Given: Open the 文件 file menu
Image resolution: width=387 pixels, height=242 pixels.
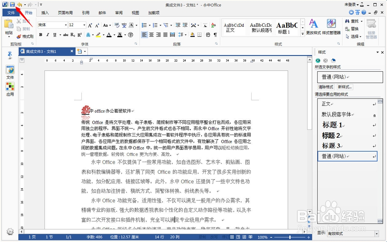Looking at the screenshot, I should tap(11, 13).
